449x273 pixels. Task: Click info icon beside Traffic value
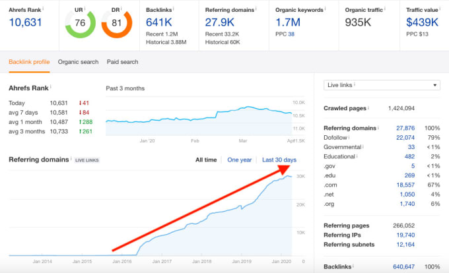(440, 9)
